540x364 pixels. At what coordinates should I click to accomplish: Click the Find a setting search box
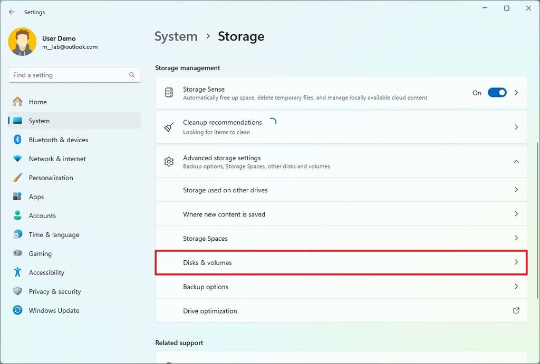click(x=69, y=75)
